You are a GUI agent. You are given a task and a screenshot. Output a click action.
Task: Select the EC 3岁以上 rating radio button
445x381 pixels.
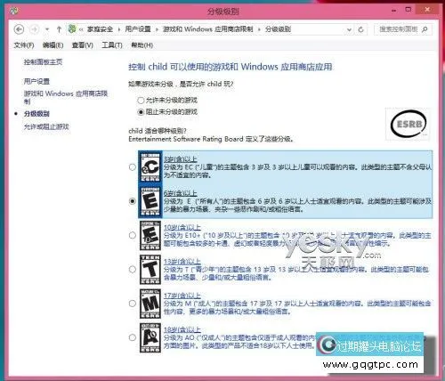click(133, 167)
